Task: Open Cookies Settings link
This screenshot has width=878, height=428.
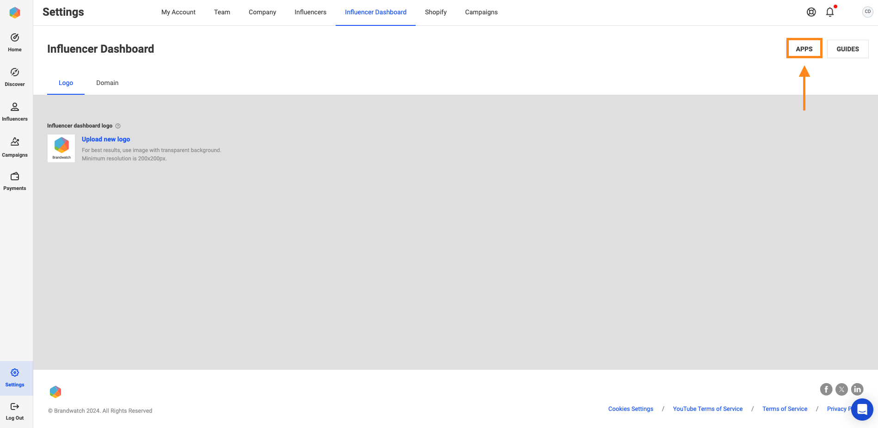Action: [631, 409]
